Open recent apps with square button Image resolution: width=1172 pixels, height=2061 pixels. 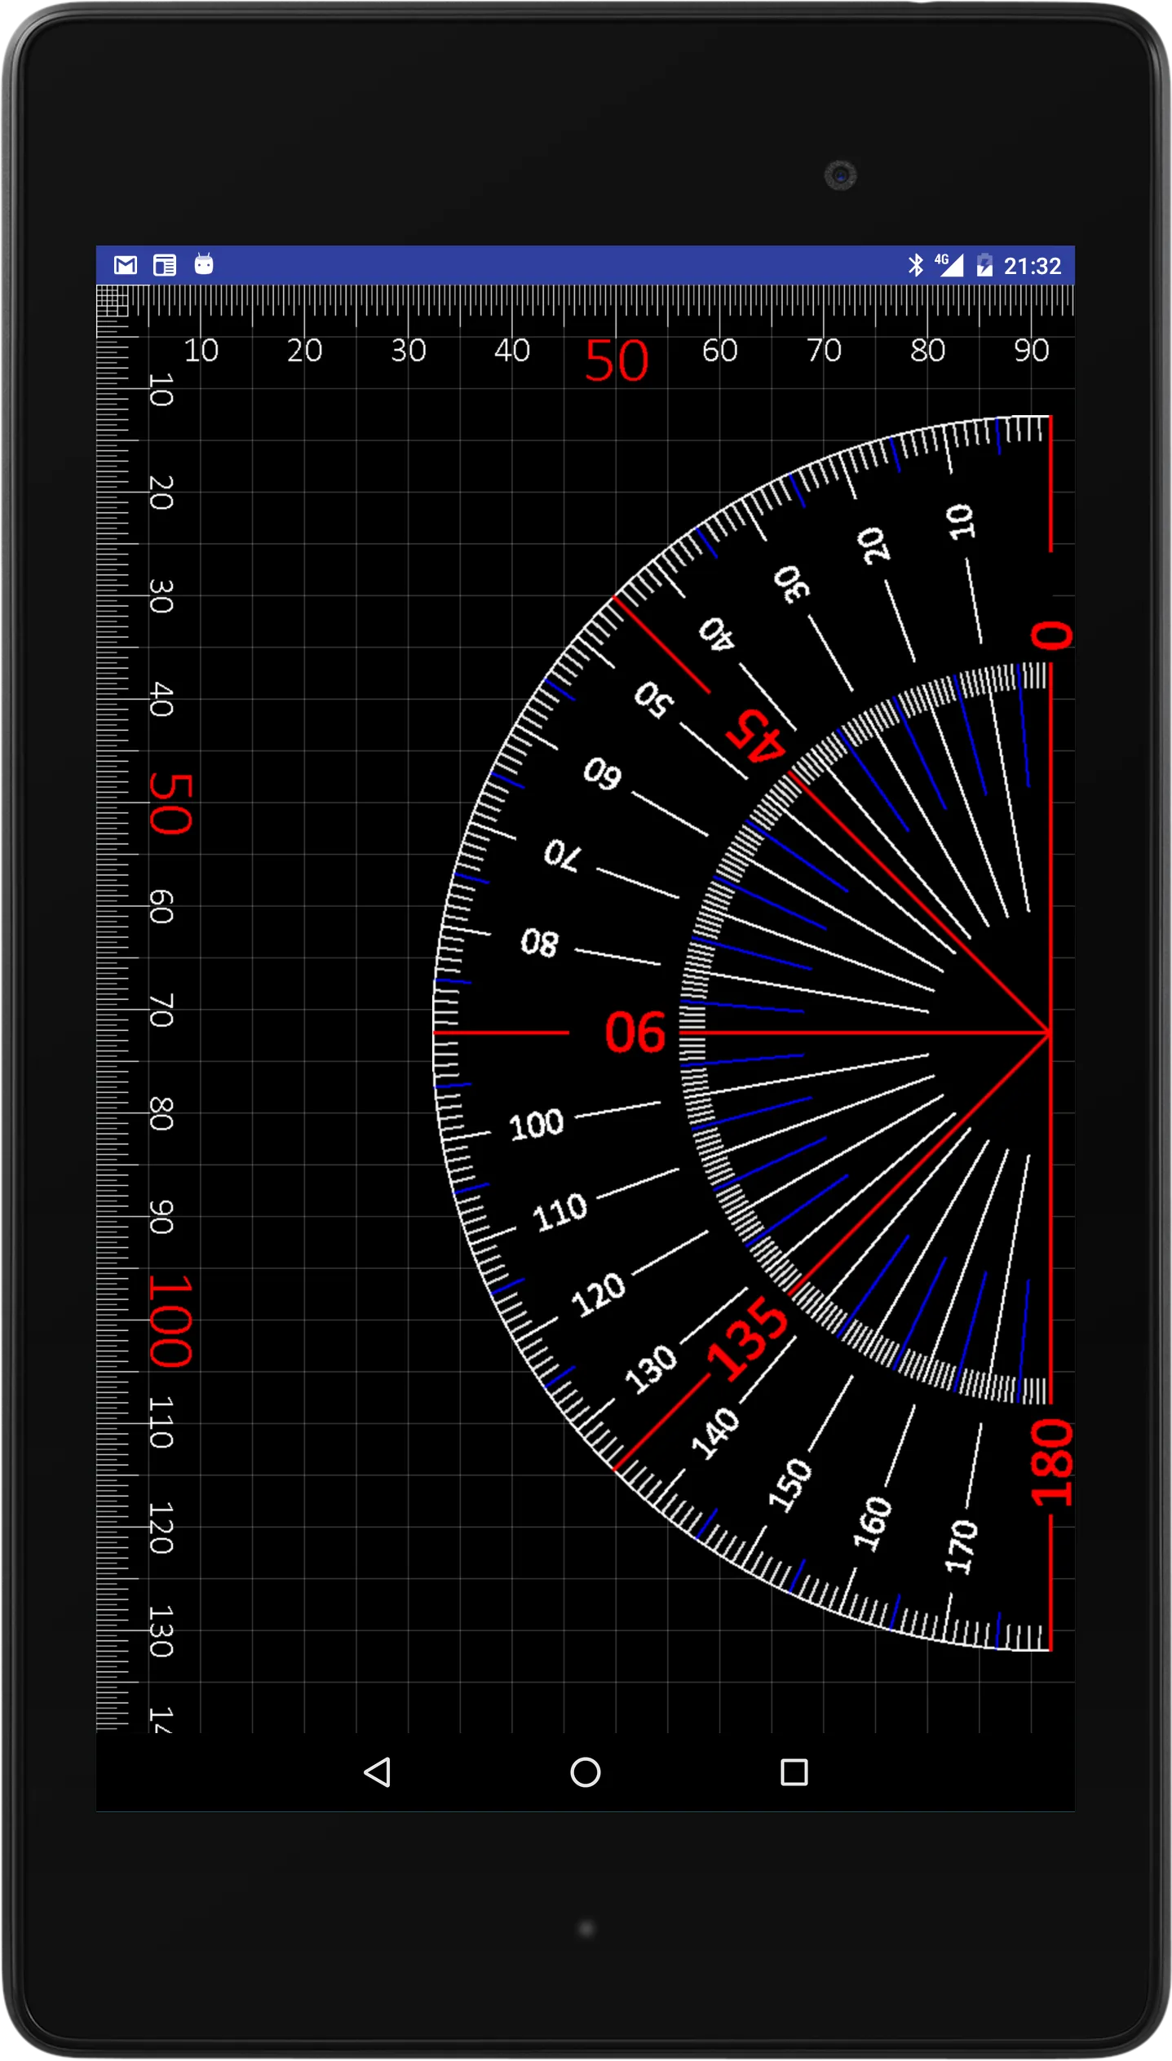794,1771
